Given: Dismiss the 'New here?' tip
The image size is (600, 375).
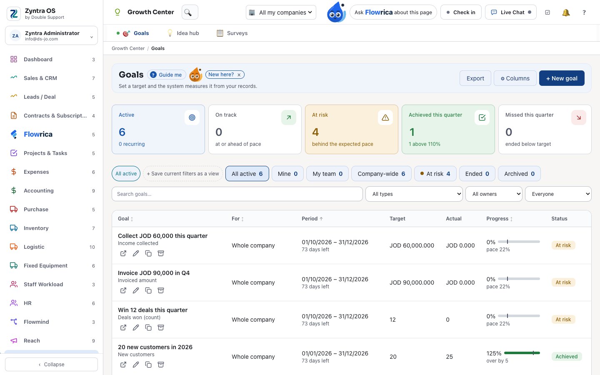Looking at the screenshot, I should (239, 75).
